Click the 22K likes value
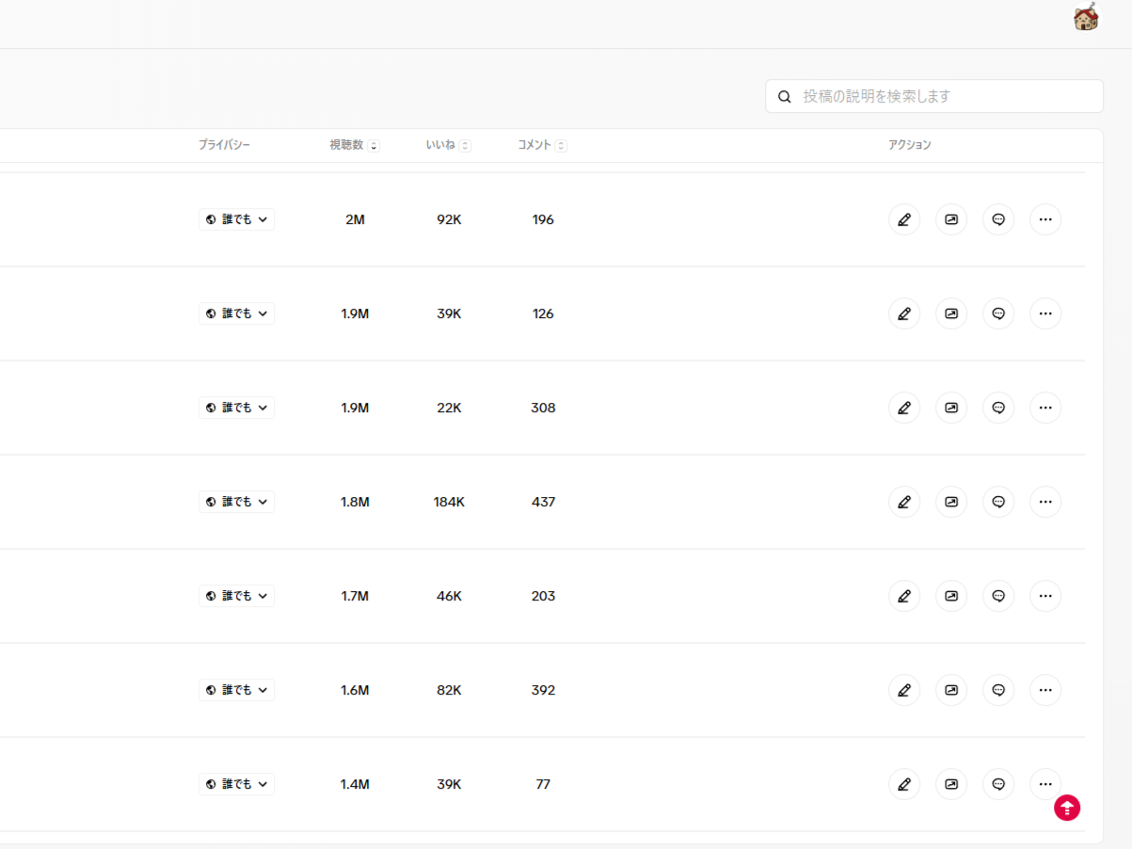 coord(449,408)
